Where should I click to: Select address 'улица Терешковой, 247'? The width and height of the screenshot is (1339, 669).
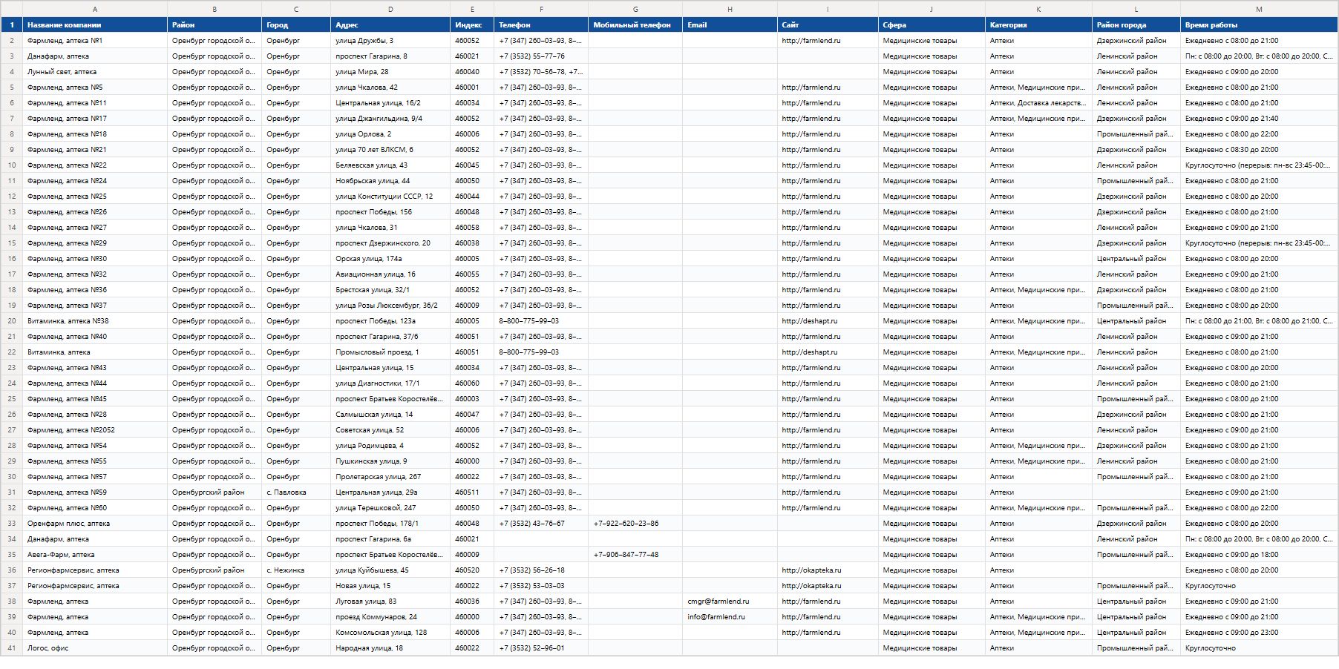(x=390, y=508)
